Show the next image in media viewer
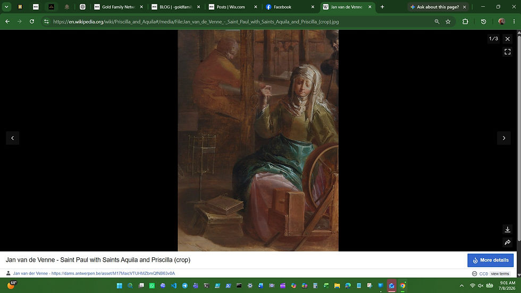This screenshot has height=293, width=521. click(504, 138)
